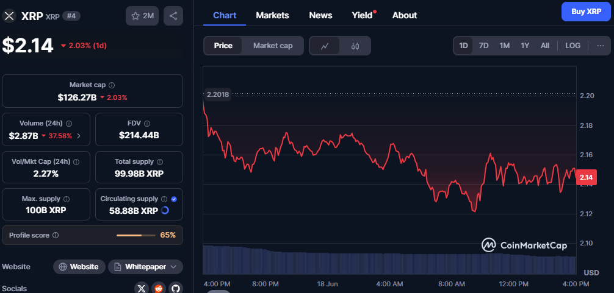This screenshot has height=293, width=614.
Task: Open the chart more options ellipsis
Action: click(601, 46)
